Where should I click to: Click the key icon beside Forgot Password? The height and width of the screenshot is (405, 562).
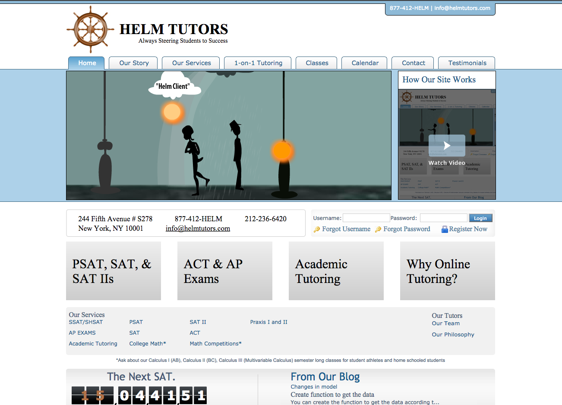click(x=378, y=229)
